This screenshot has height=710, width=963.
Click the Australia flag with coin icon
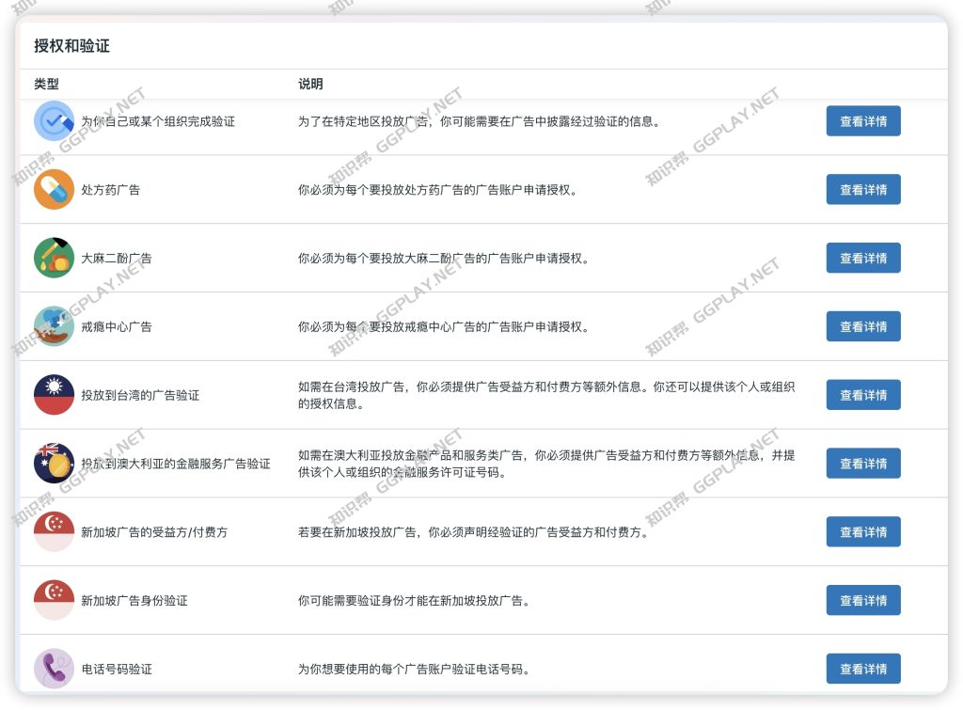[x=54, y=463]
